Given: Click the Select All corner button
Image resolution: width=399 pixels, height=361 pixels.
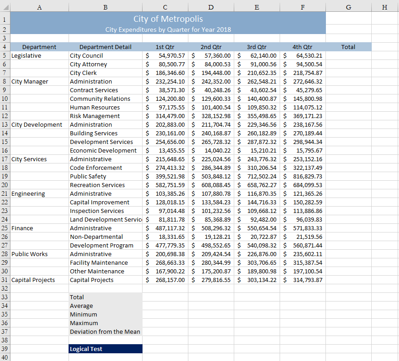Looking at the screenshot, I should click(x=5, y=7).
